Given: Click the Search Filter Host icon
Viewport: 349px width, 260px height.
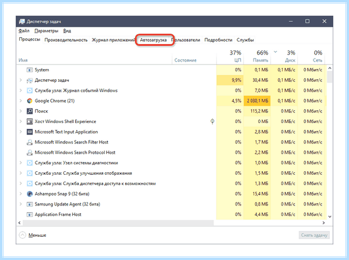Looking at the screenshot, I should (30, 142).
